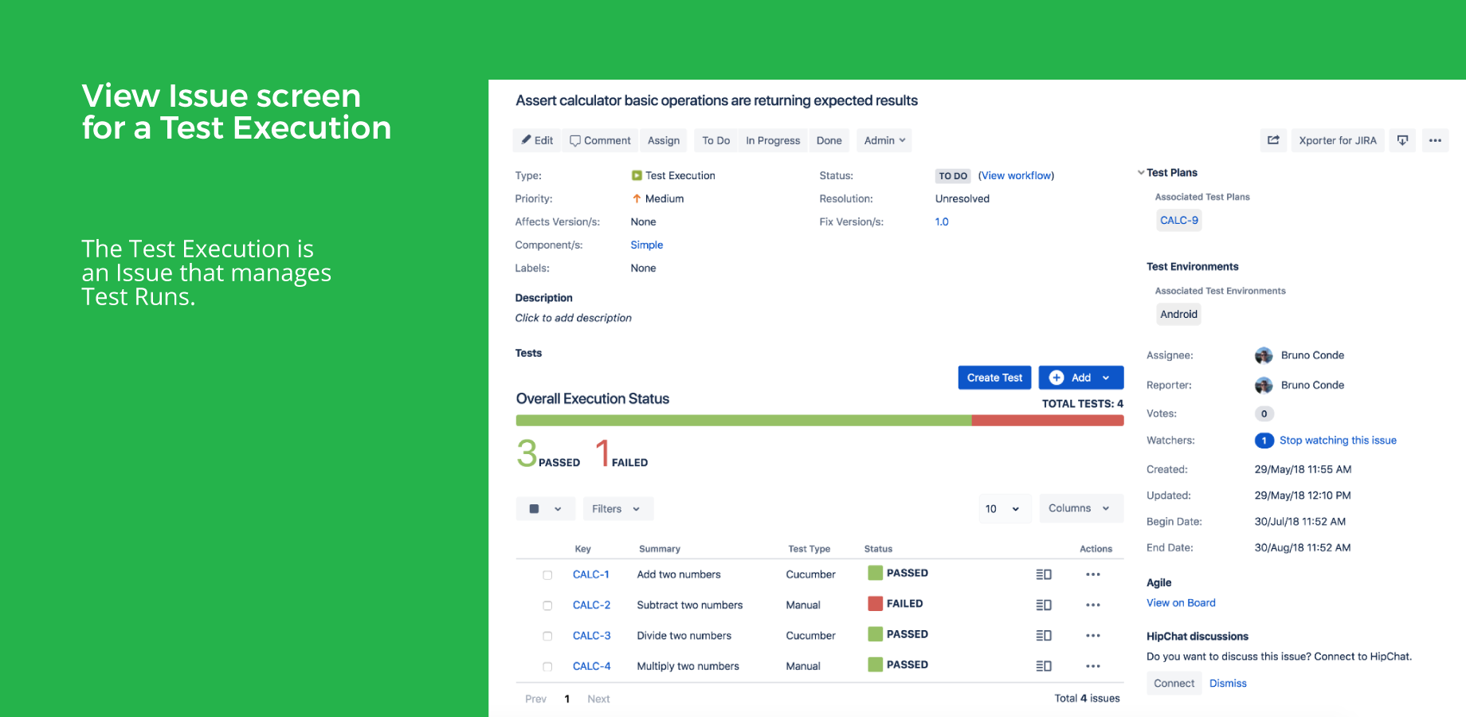Image resolution: width=1466 pixels, height=717 pixels.
Task: Click the Create Test button
Action: tap(995, 378)
